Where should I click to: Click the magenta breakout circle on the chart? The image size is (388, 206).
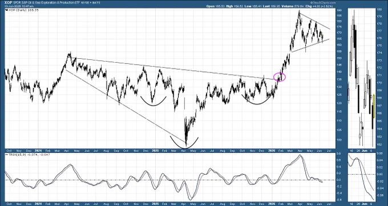click(280, 77)
